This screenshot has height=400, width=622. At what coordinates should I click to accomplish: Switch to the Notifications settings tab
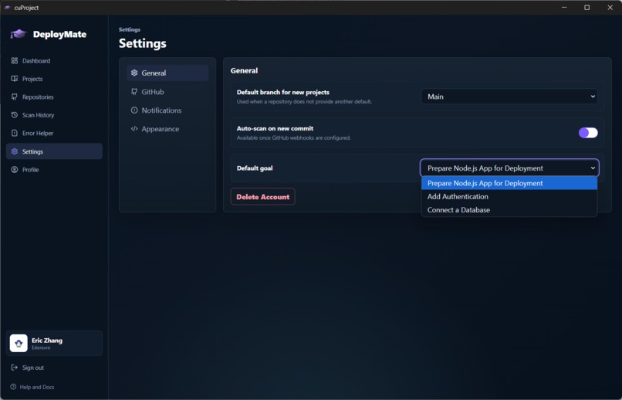click(167, 110)
